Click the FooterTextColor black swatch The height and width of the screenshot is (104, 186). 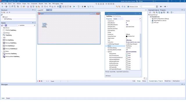(x=127, y=36)
